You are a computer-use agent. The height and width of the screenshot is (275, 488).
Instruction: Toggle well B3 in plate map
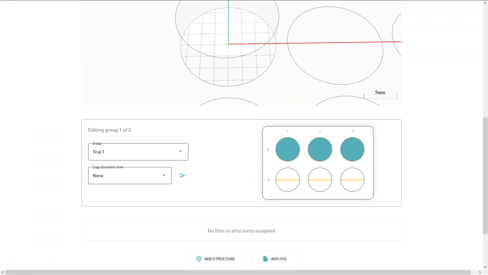(x=352, y=180)
